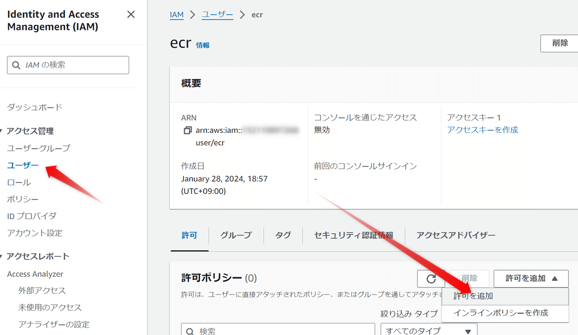Close the IAM navigation sidebar
Image resolution: width=578 pixels, height=335 pixels.
(131, 14)
